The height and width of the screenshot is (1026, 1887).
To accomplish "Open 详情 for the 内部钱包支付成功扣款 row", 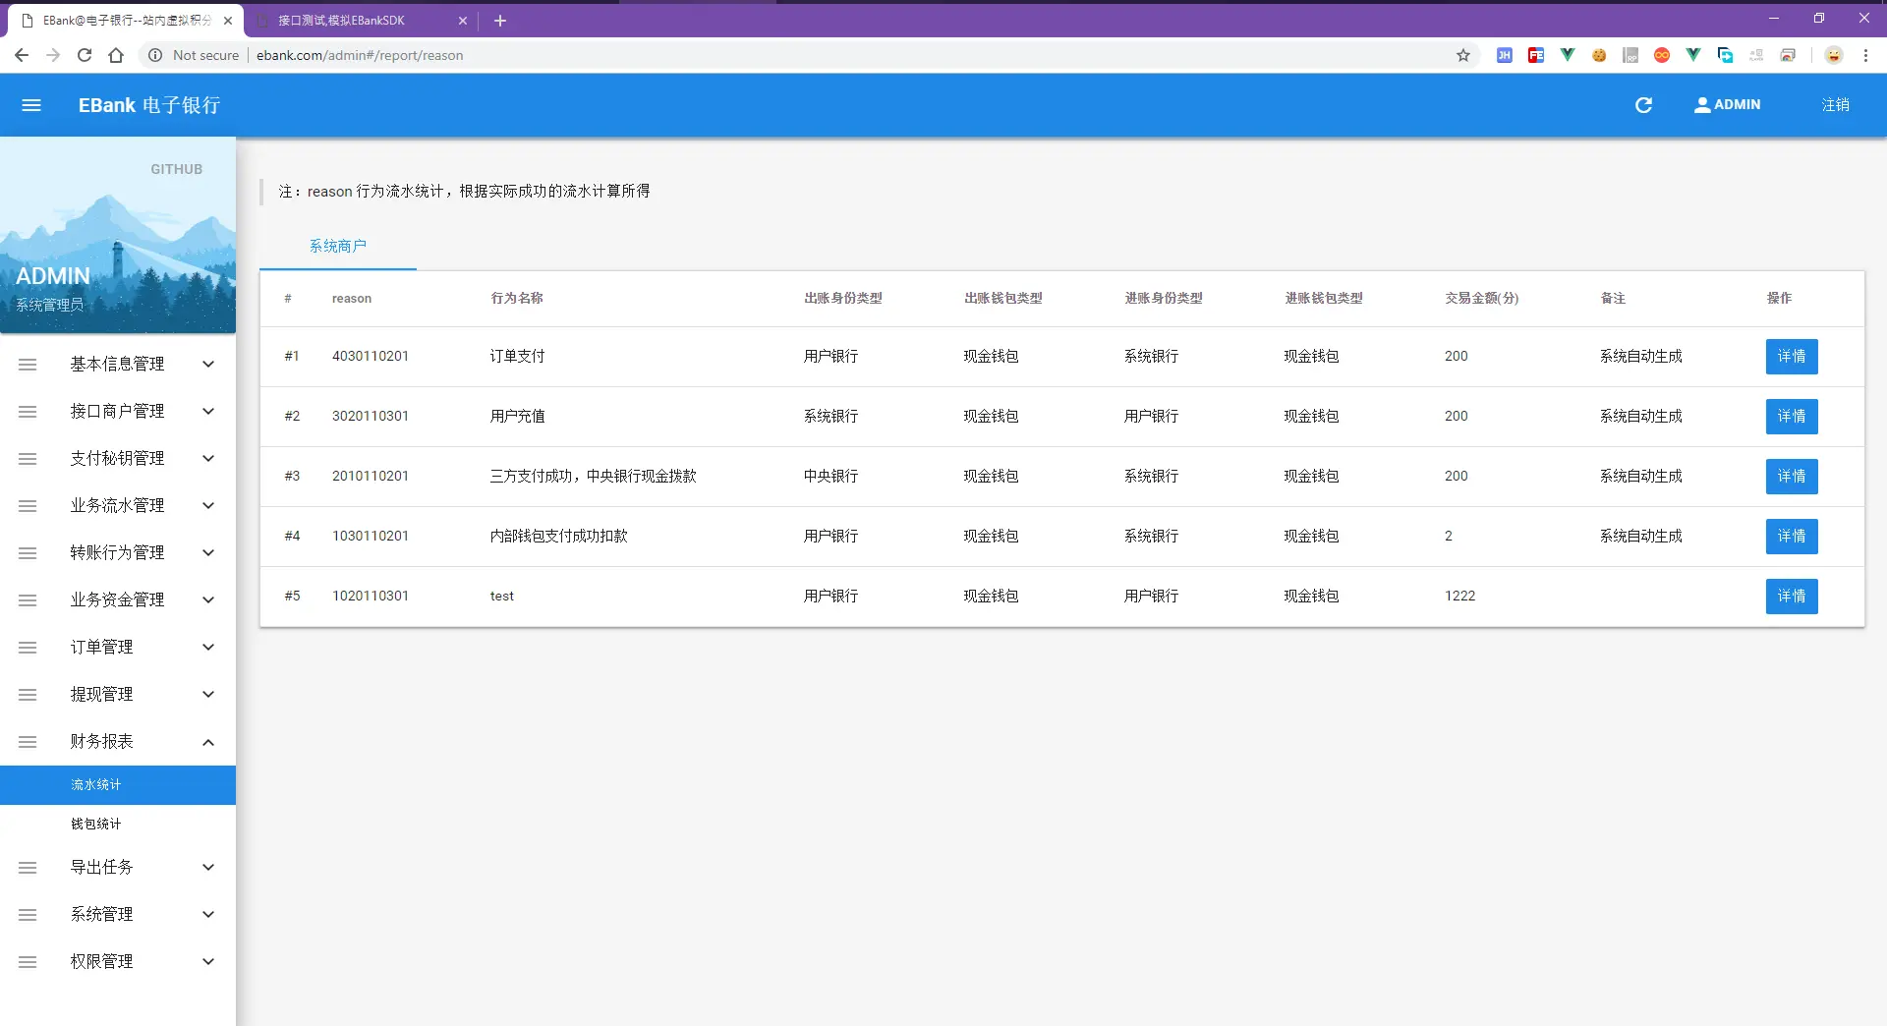I will [x=1792, y=537].
